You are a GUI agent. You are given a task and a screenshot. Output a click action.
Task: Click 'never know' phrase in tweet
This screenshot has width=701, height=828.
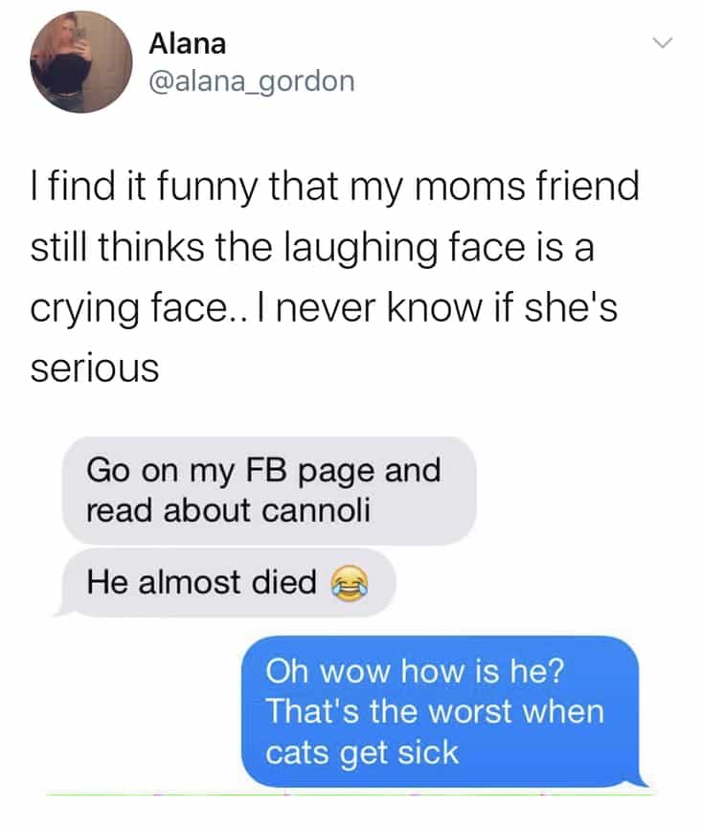[x=379, y=307]
